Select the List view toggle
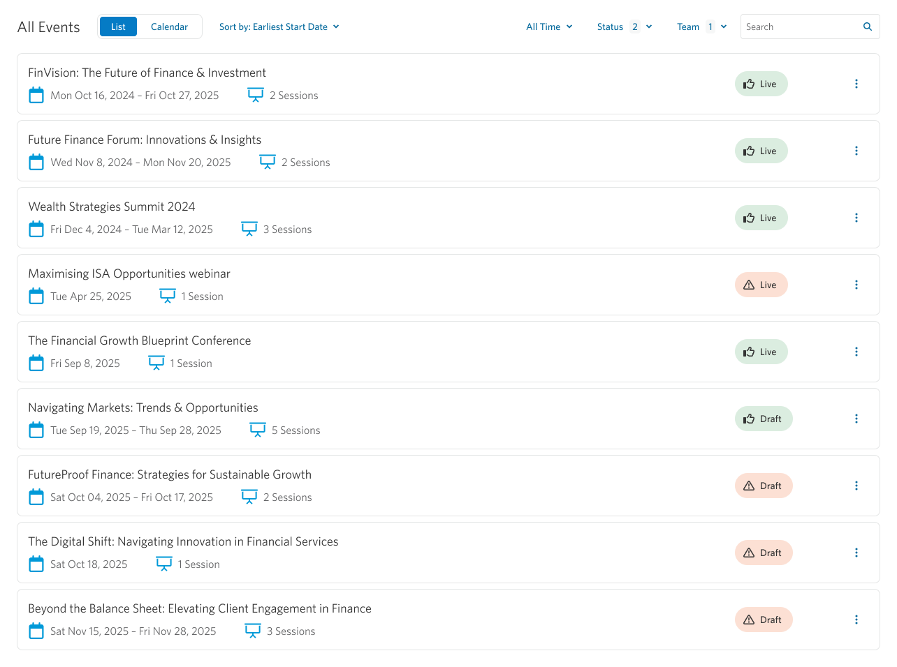897x667 pixels. click(117, 27)
